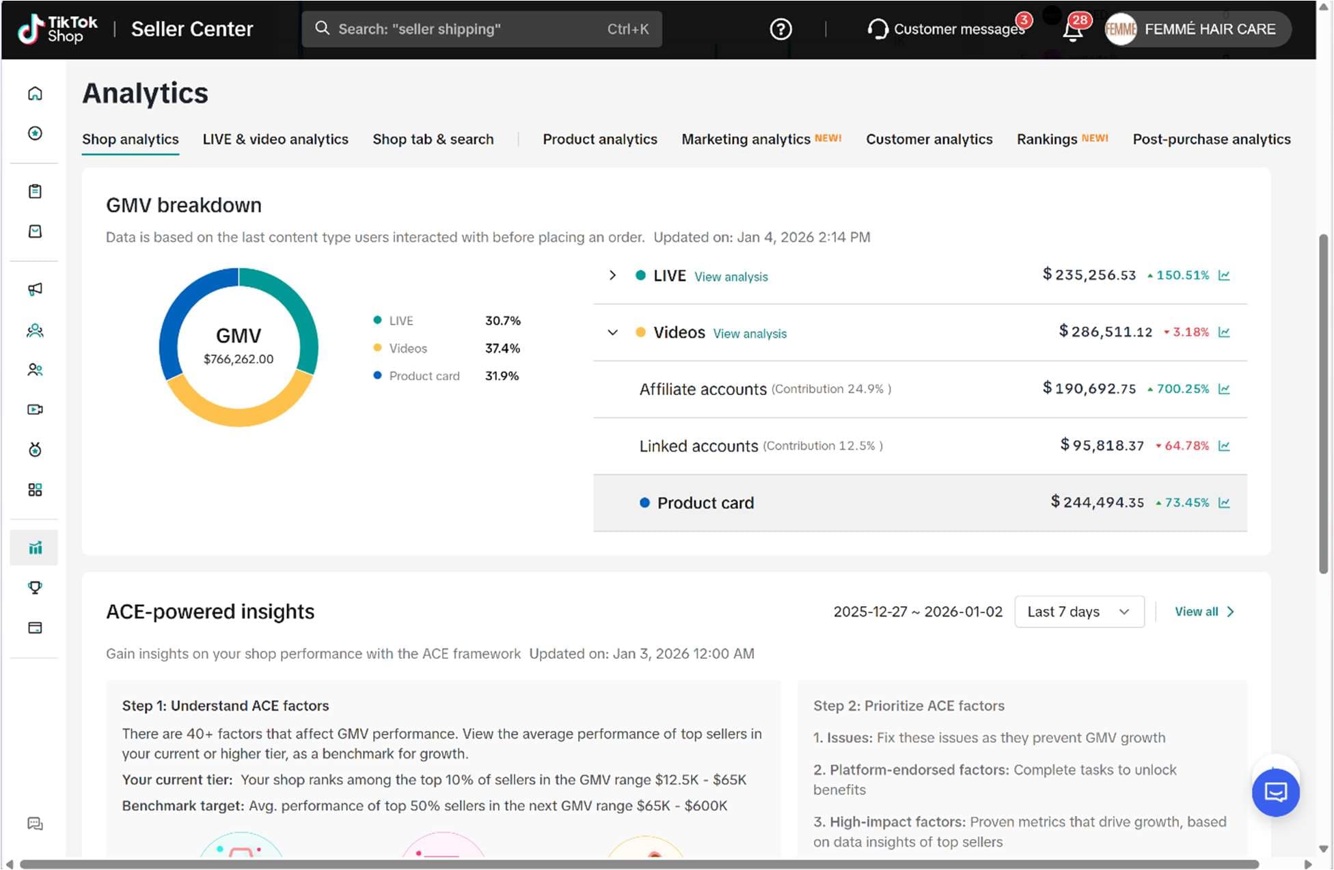The height and width of the screenshot is (870, 1334).
Task: Click the Seller Center title
Action: tap(192, 29)
